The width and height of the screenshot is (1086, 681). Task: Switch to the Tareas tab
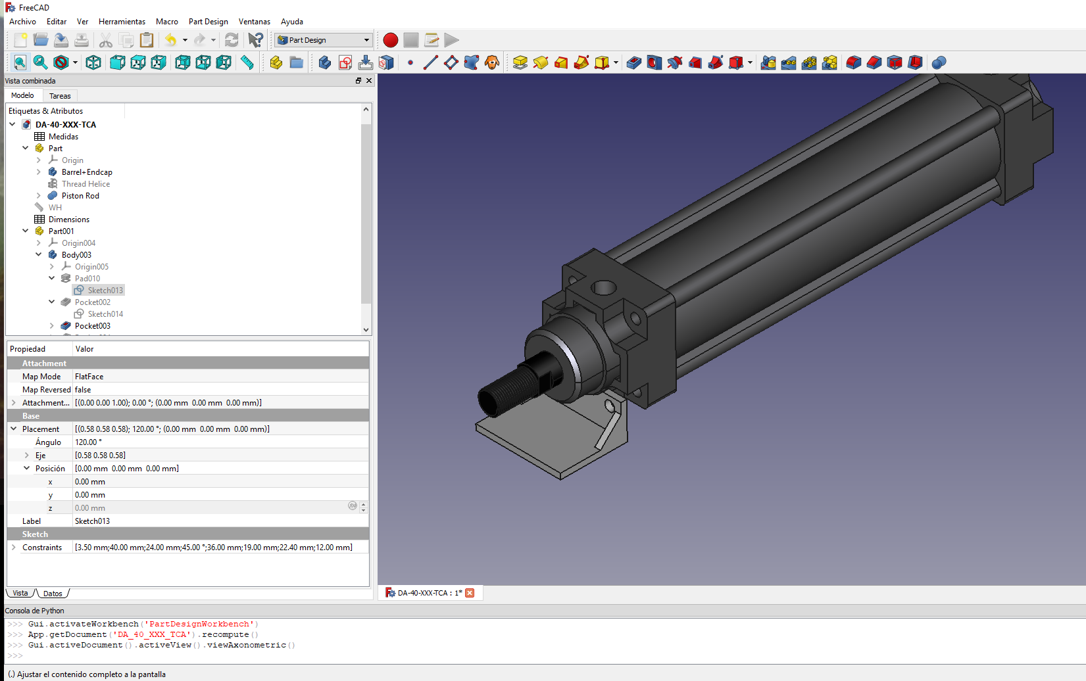pyautogui.click(x=60, y=96)
